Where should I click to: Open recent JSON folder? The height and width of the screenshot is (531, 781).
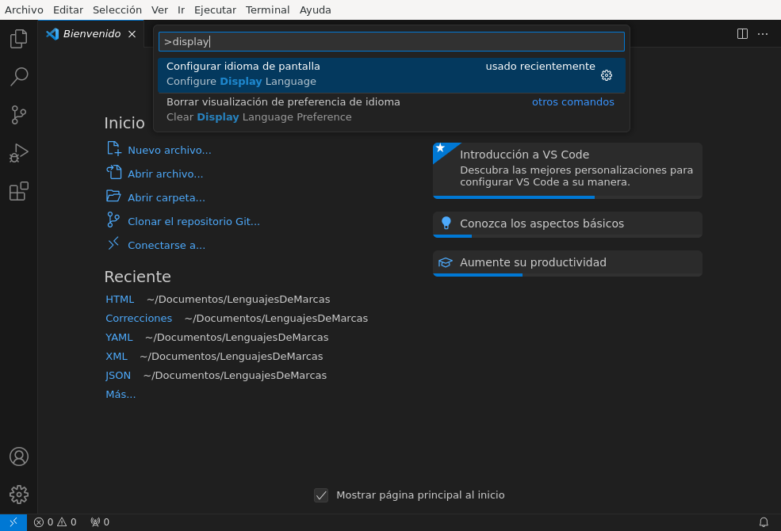[118, 375]
